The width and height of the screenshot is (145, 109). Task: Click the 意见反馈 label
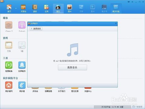click(75, 91)
